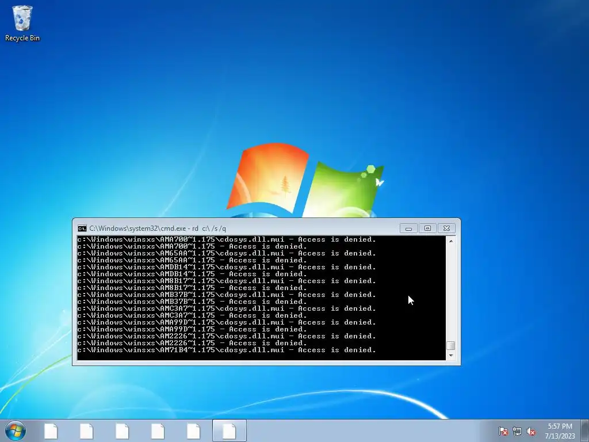589x442 pixels.
Task: Click the Show desktop strip past the clock
Action: pos(585,430)
